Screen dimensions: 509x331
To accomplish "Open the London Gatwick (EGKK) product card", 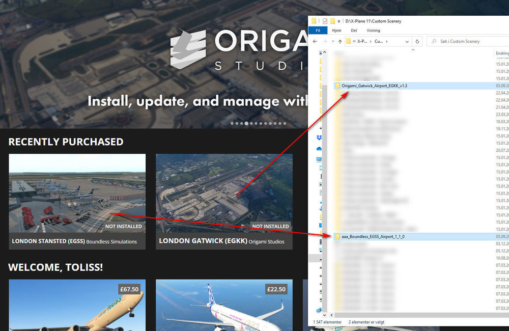I will point(224,201).
